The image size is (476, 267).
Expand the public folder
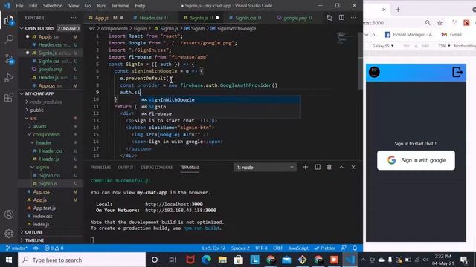pyautogui.click(x=36, y=111)
